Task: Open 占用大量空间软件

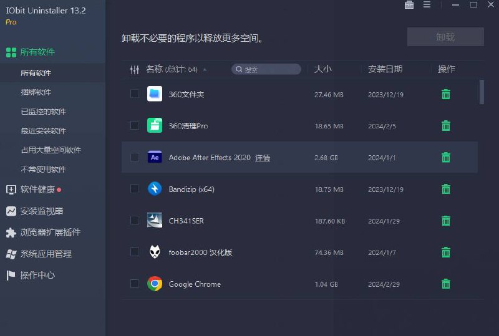Action: pos(52,150)
